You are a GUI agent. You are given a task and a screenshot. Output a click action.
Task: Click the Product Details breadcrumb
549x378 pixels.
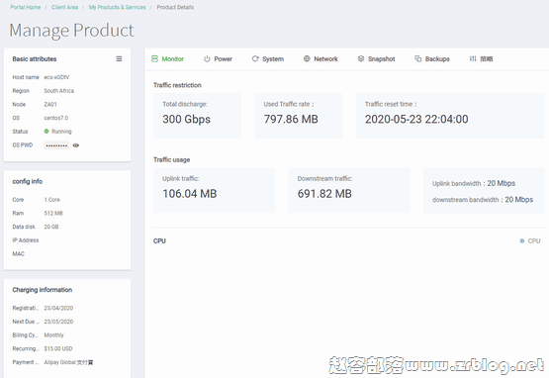click(x=175, y=7)
